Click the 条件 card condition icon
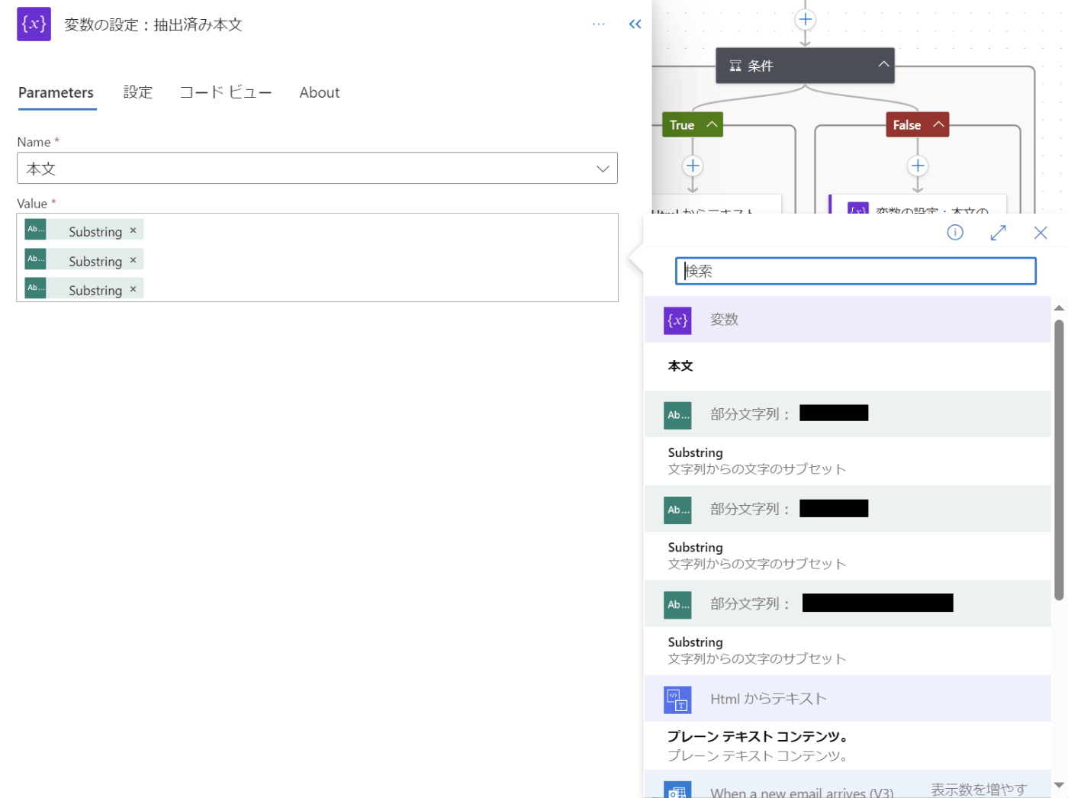Viewport: 1068px width, 798px height. pos(735,66)
